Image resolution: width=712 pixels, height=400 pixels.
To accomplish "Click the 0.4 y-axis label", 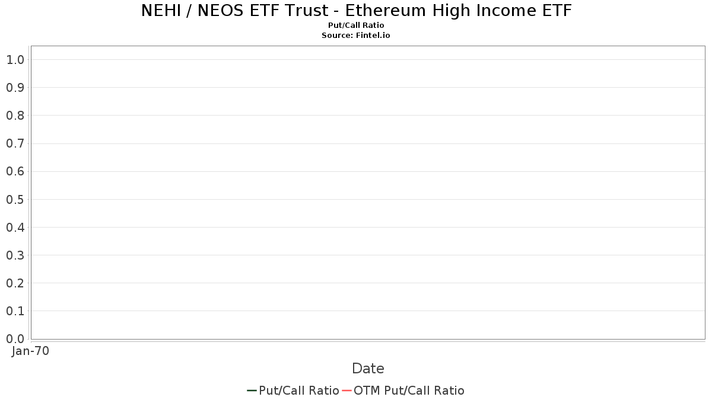I will pyautogui.click(x=15, y=228).
